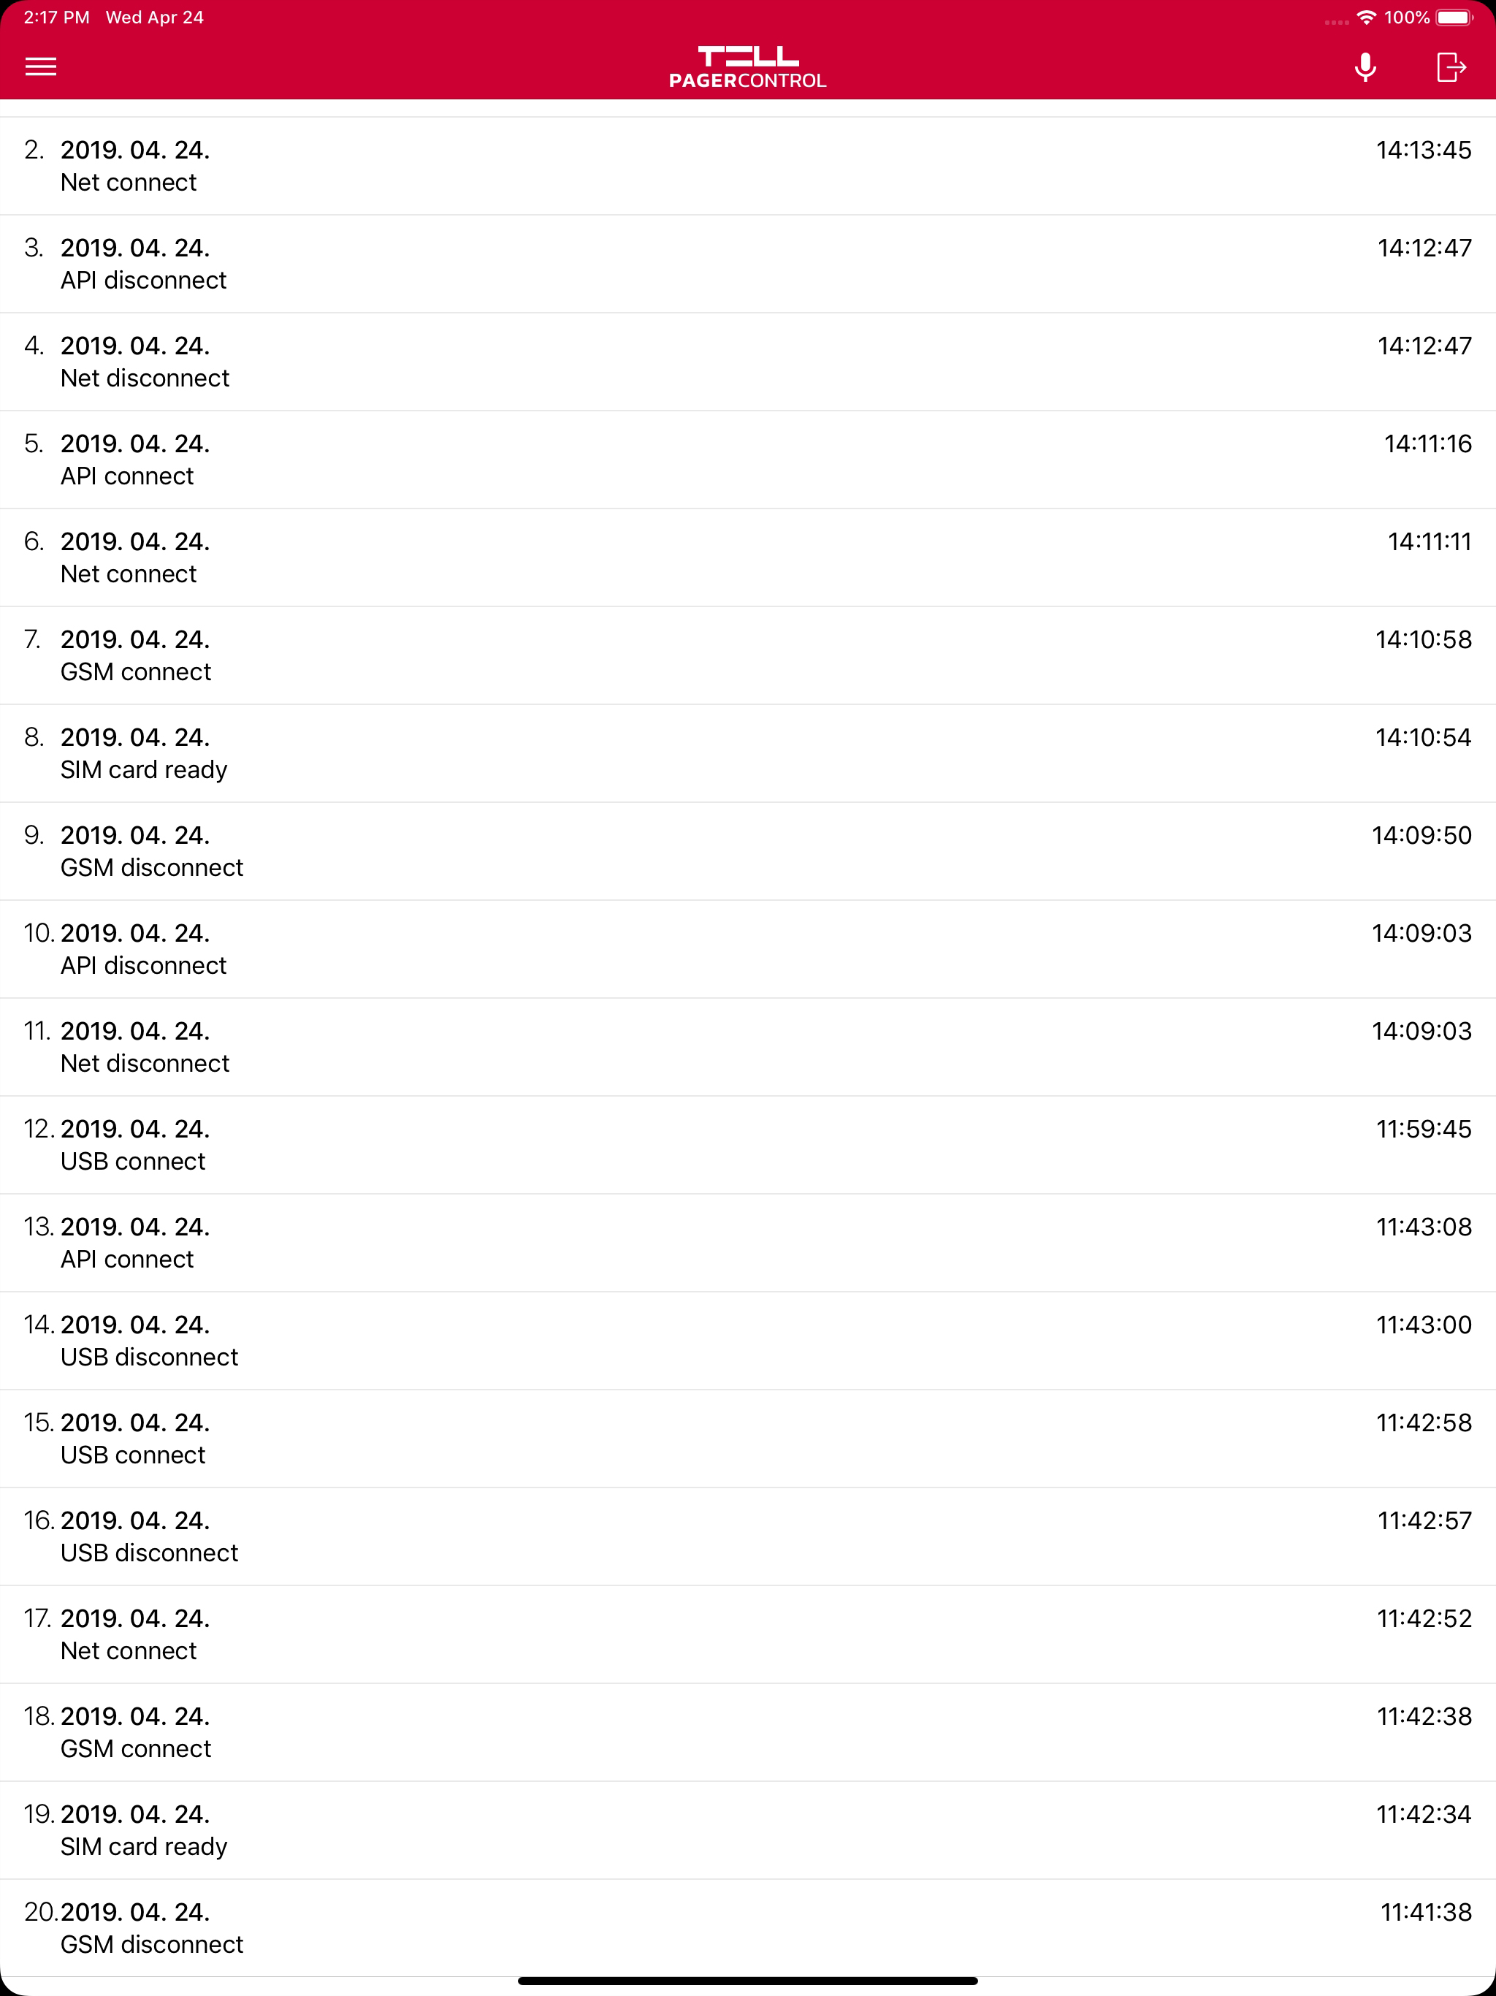Image resolution: width=1496 pixels, height=1996 pixels.
Task: Select event 5 API connect at 14:11:16
Action: point(748,460)
